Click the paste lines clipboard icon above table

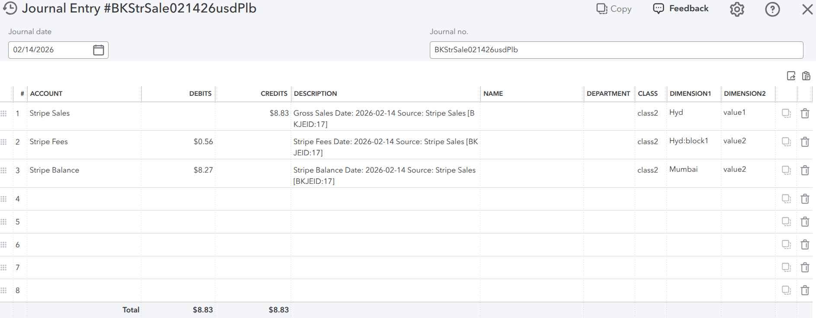point(806,76)
